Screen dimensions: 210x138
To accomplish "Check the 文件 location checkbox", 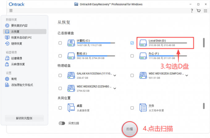I will click(132, 108).
